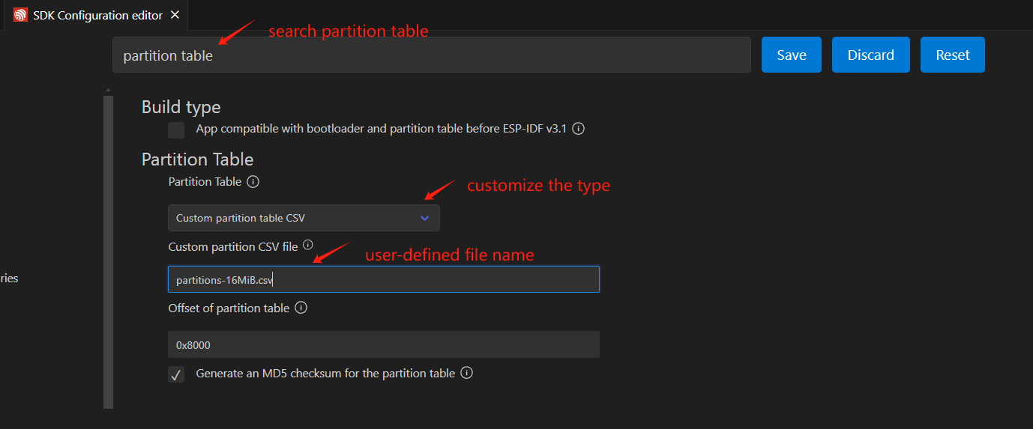Select the partially visible 'ries' sidebar item
1033x429 pixels.
[9, 279]
